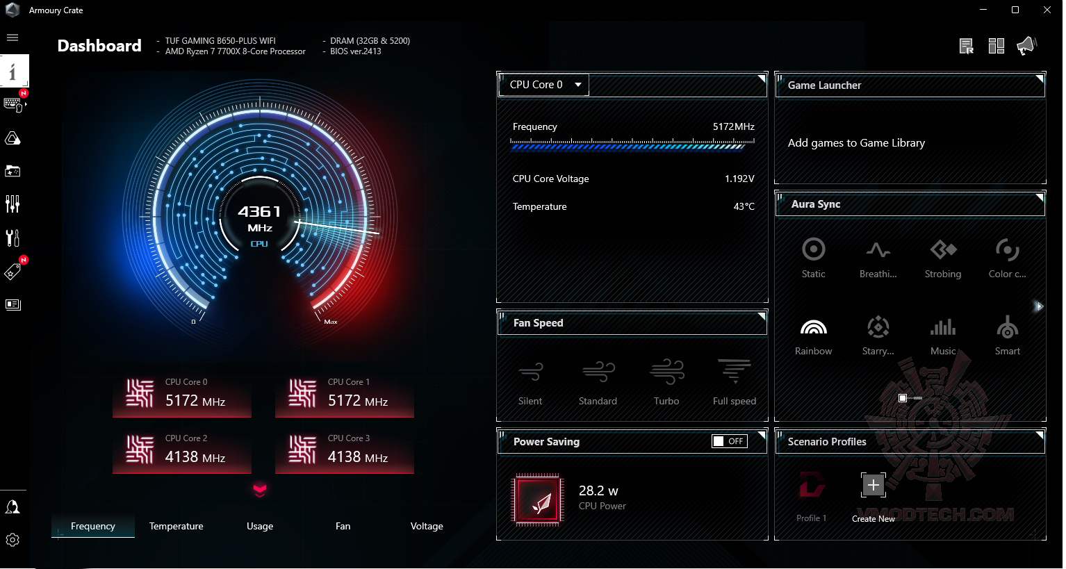Click the 1.192V CPU Core Voltage value
The width and height of the screenshot is (1066, 569).
(739, 179)
